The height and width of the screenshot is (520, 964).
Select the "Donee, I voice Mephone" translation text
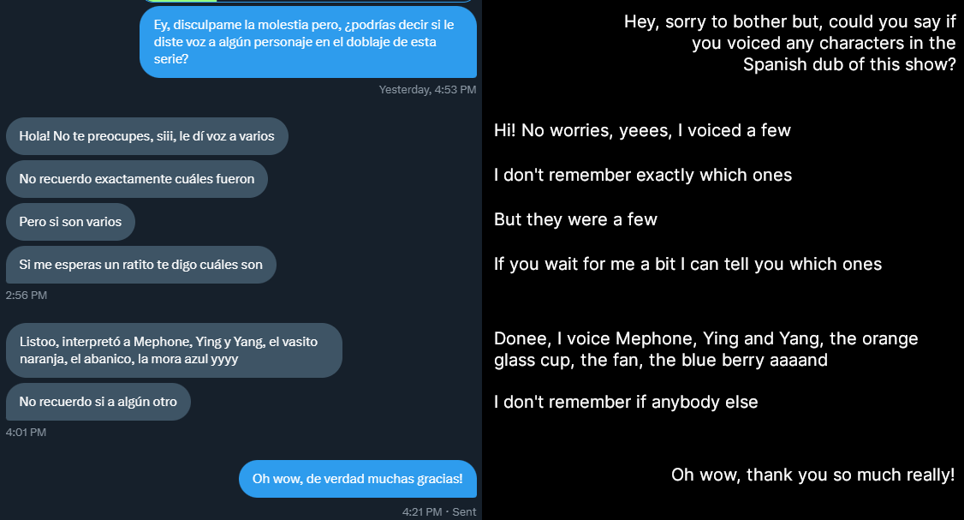(705, 349)
